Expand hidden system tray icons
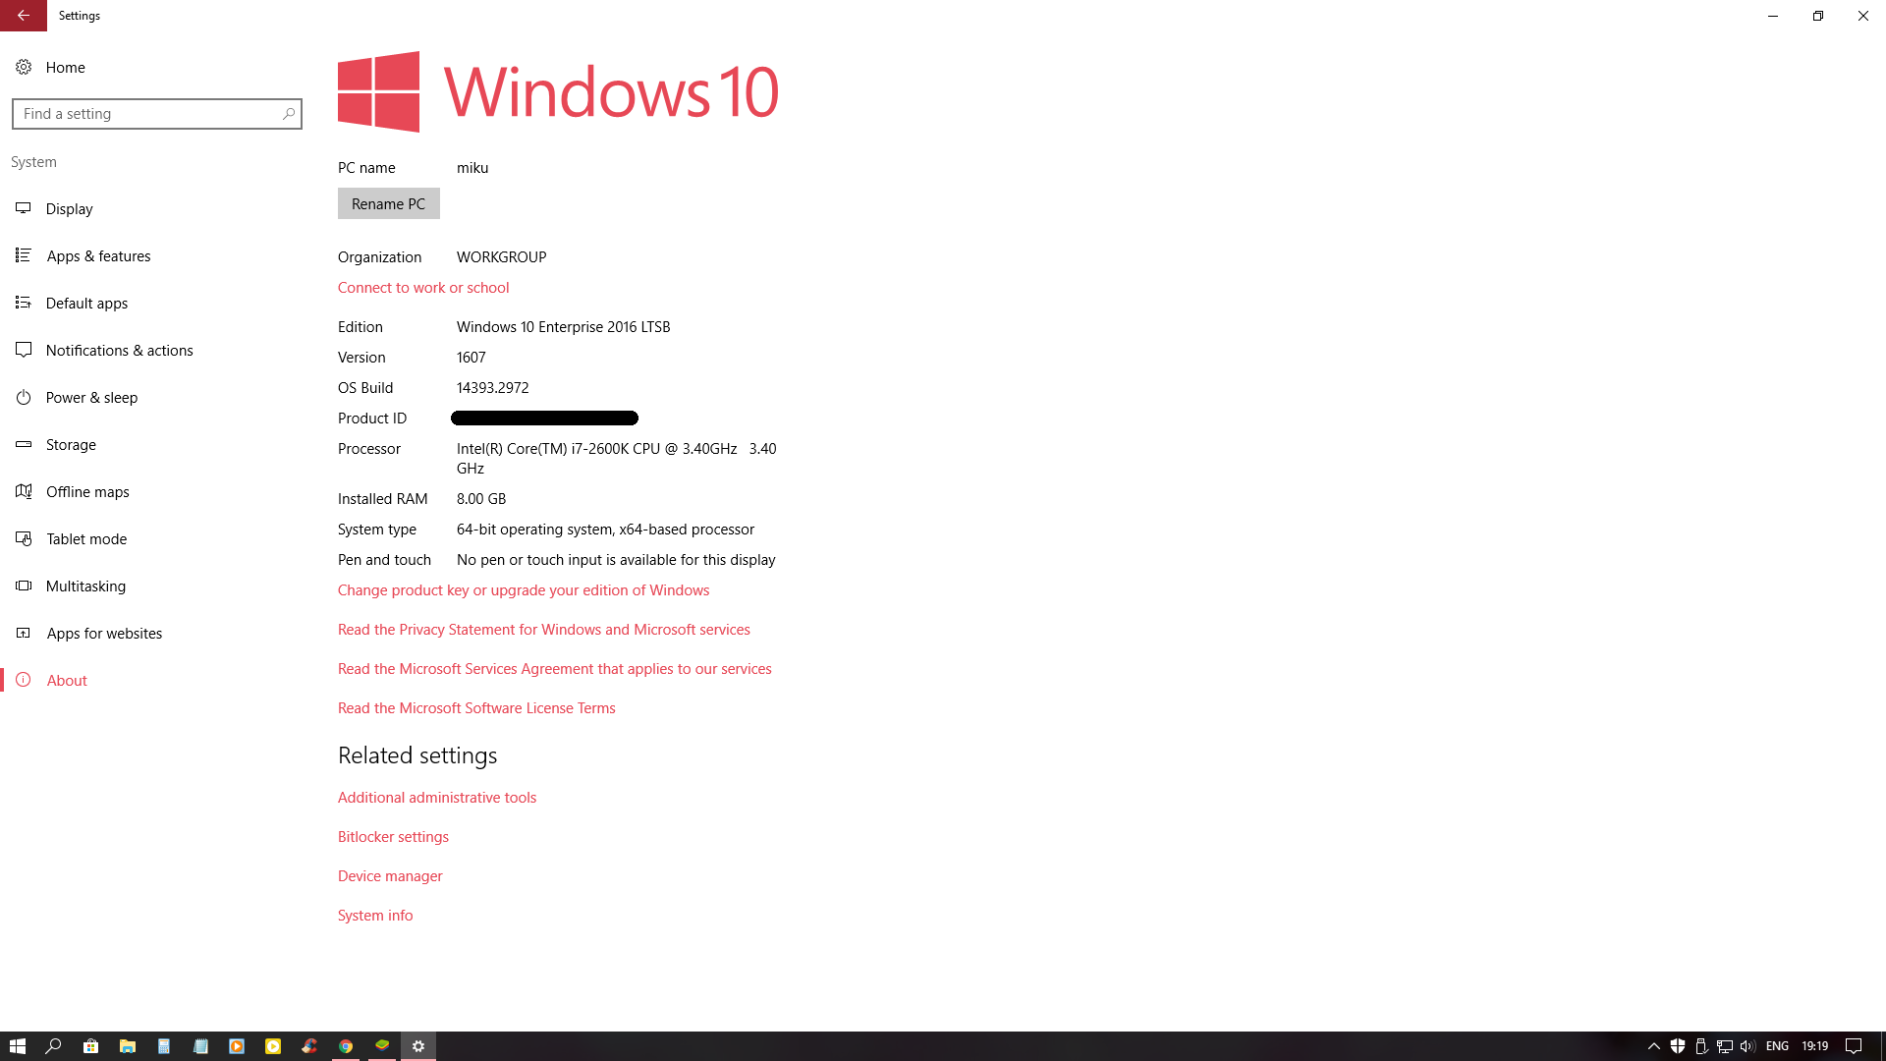Image resolution: width=1886 pixels, height=1061 pixels. (x=1653, y=1046)
